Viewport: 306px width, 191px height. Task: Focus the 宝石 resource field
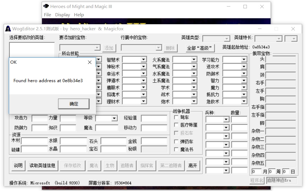coord(114,149)
